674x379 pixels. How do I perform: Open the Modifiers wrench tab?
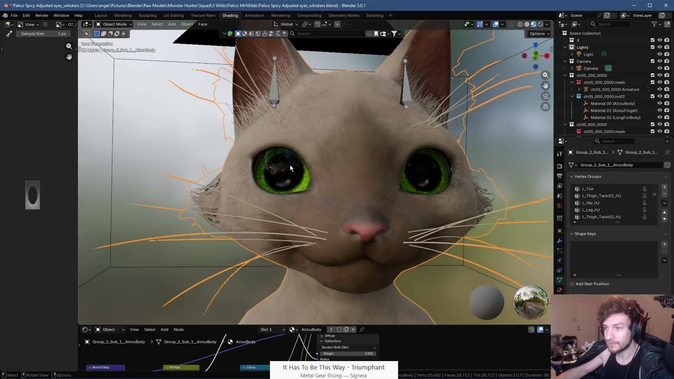[559, 241]
